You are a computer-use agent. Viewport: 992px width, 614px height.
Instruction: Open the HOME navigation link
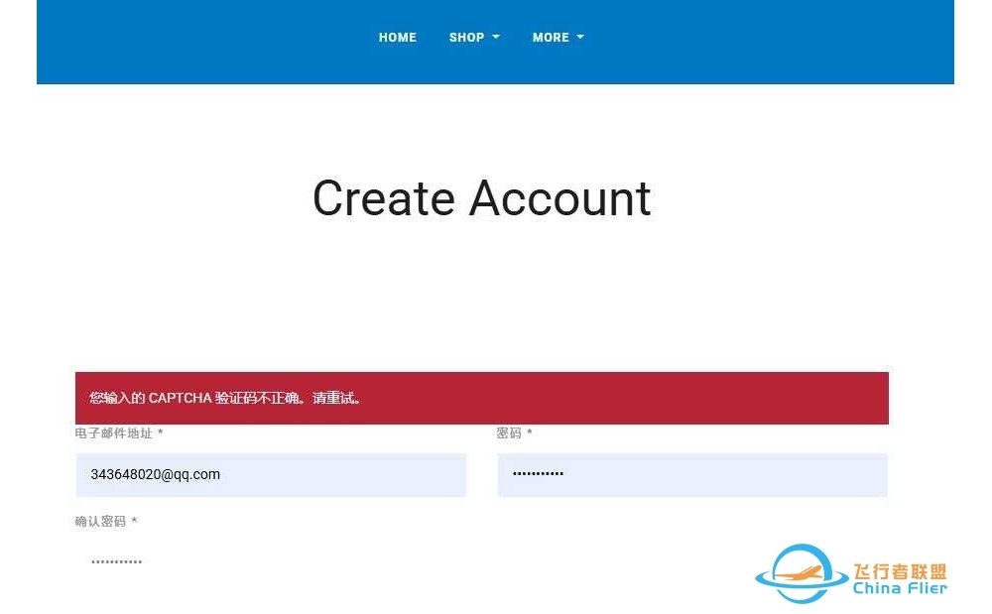(398, 38)
